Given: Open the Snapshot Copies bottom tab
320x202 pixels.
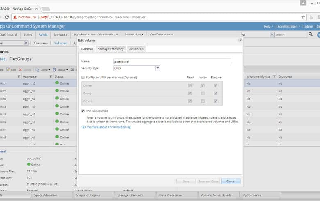Looking at the screenshot, I should 94,195.
